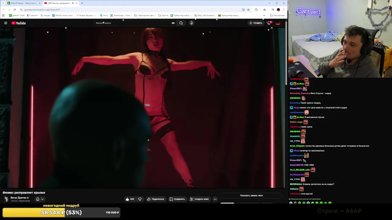Click Создать клип button

tap(199, 199)
